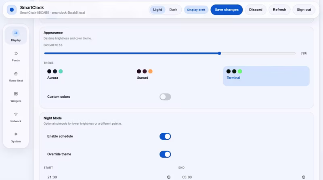The width and height of the screenshot is (323, 180).
Task: Click the Discard button
Action: [x=256, y=10]
